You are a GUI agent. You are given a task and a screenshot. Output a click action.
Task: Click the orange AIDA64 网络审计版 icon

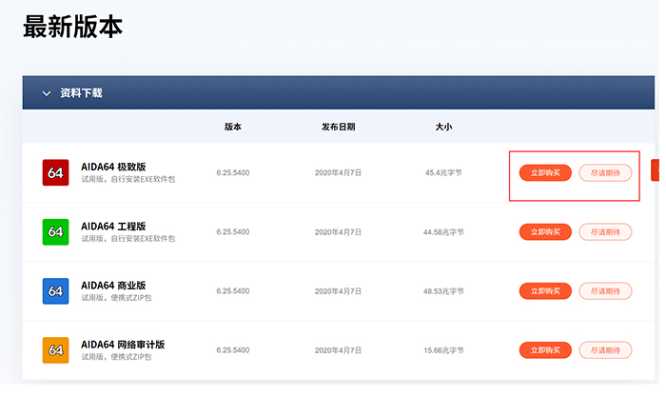coord(56,349)
